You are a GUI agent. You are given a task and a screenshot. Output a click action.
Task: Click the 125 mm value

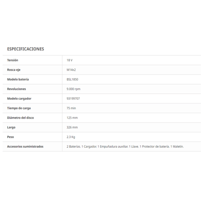(x=72, y=118)
